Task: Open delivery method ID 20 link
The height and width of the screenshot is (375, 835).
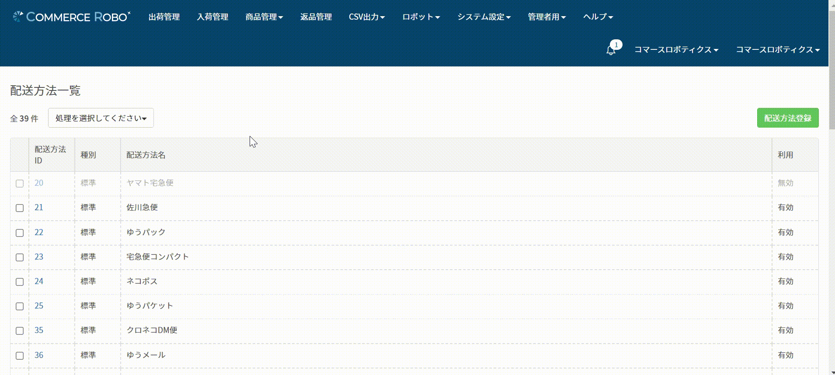Action: [x=39, y=183]
